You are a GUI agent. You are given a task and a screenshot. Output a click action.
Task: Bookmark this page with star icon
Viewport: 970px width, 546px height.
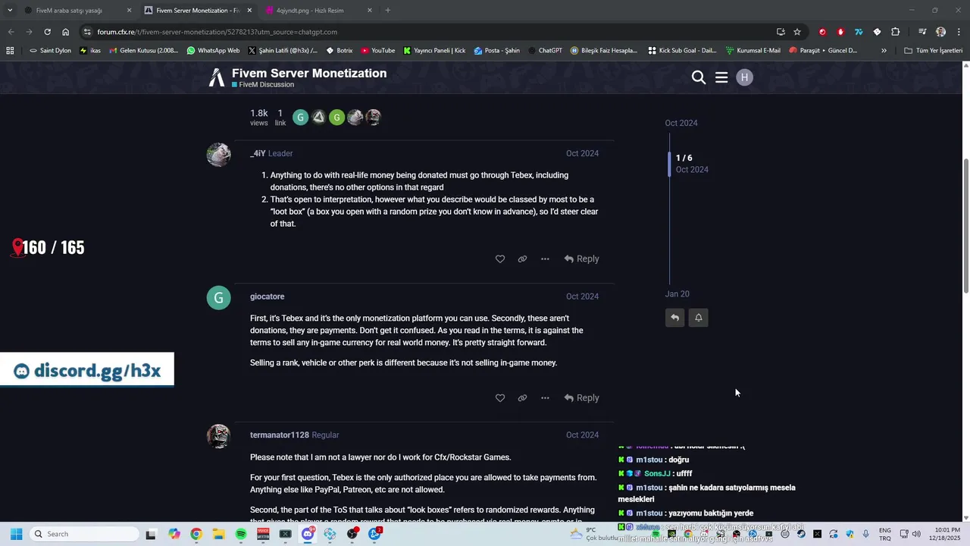tap(797, 32)
